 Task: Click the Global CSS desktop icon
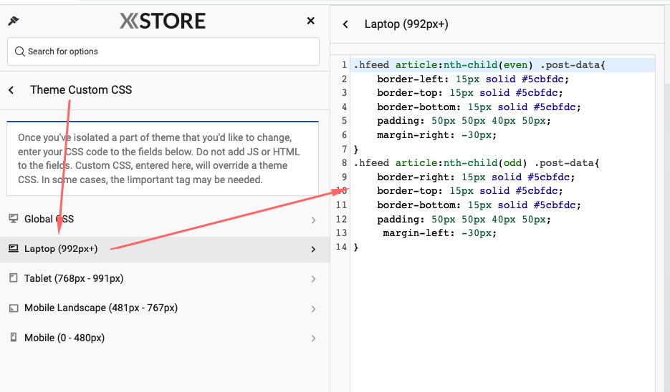pyautogui.click(x=14, y=218)
